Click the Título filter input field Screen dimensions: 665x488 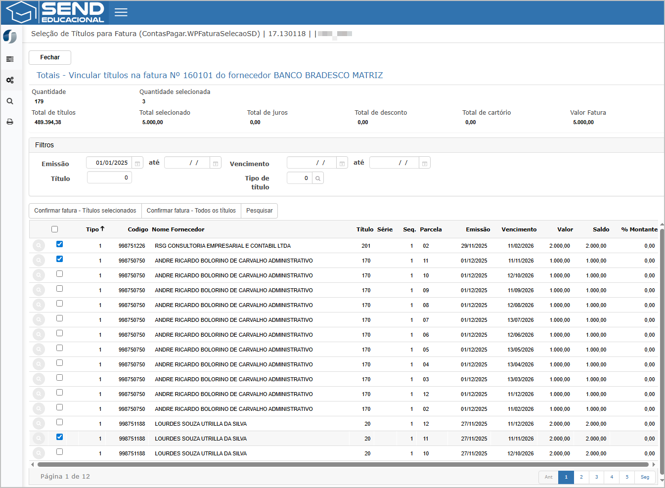click(x=109, y=177)
